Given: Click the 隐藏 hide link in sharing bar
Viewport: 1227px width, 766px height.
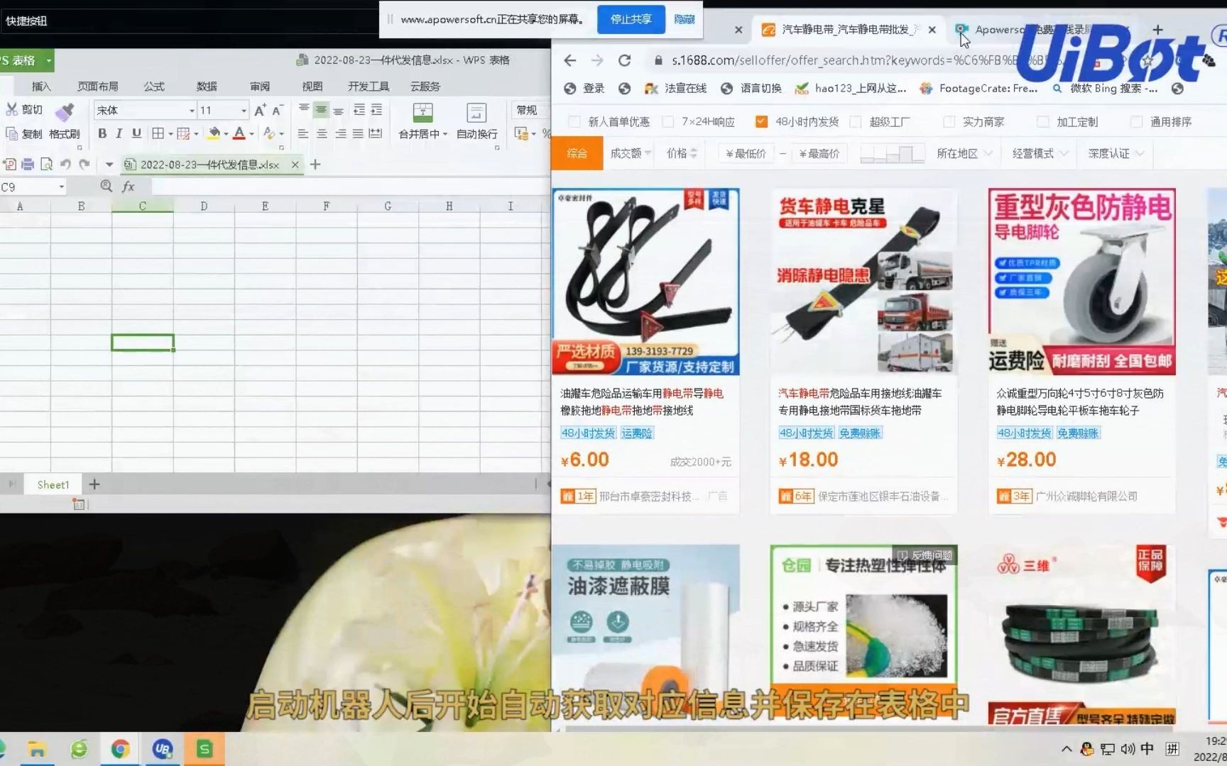Looking at the screenshot, I should [685, 19].
